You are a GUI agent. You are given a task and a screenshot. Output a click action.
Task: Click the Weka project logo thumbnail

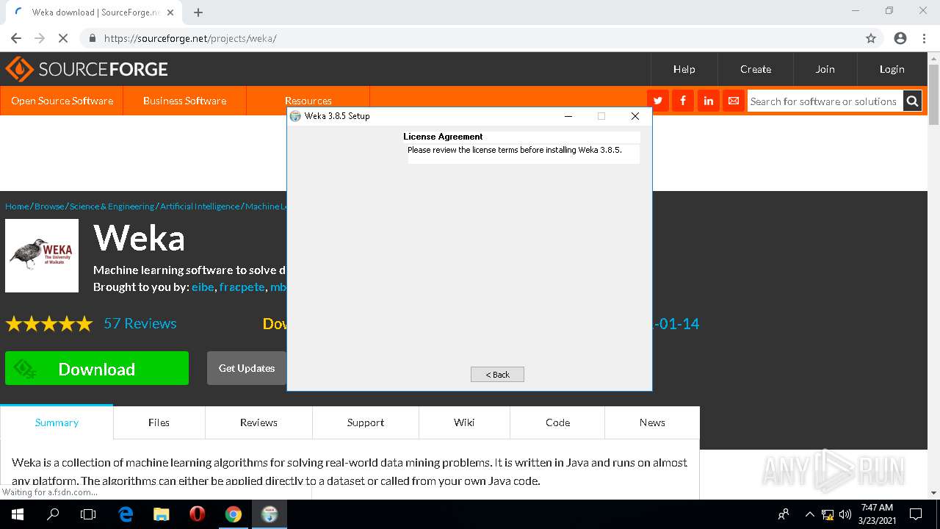[42, 256]
